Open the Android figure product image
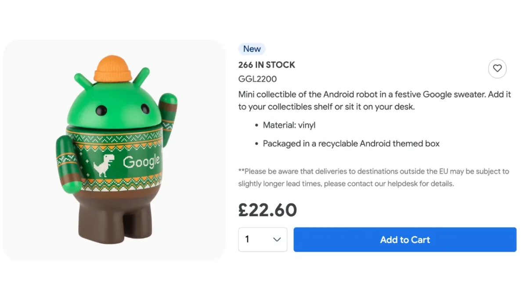The width and height of the screenshot is (527, 296). click(114, 150)
